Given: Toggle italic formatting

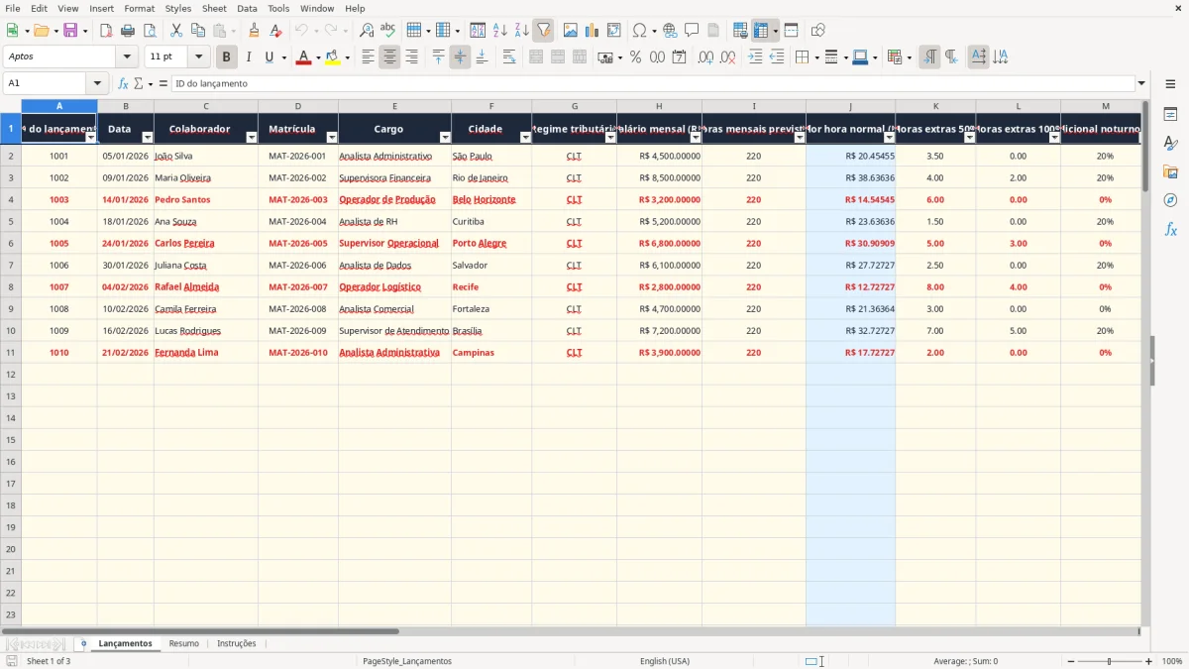Looking at the screenshot, I should (249, 57).
